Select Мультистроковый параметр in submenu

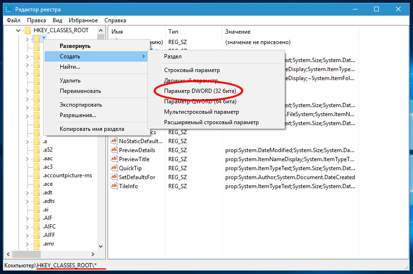pos(216,112)
